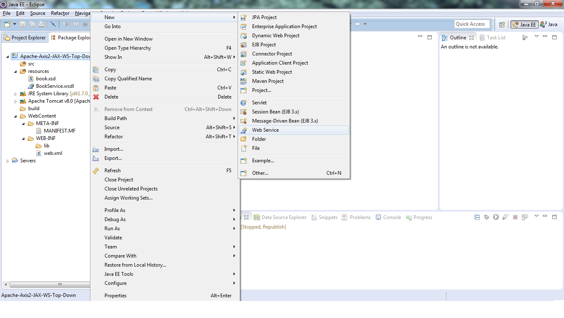Click the Save All toolbar icon
Image resolution: width=564 pixels, height=318 pixels.
[32, 24]
